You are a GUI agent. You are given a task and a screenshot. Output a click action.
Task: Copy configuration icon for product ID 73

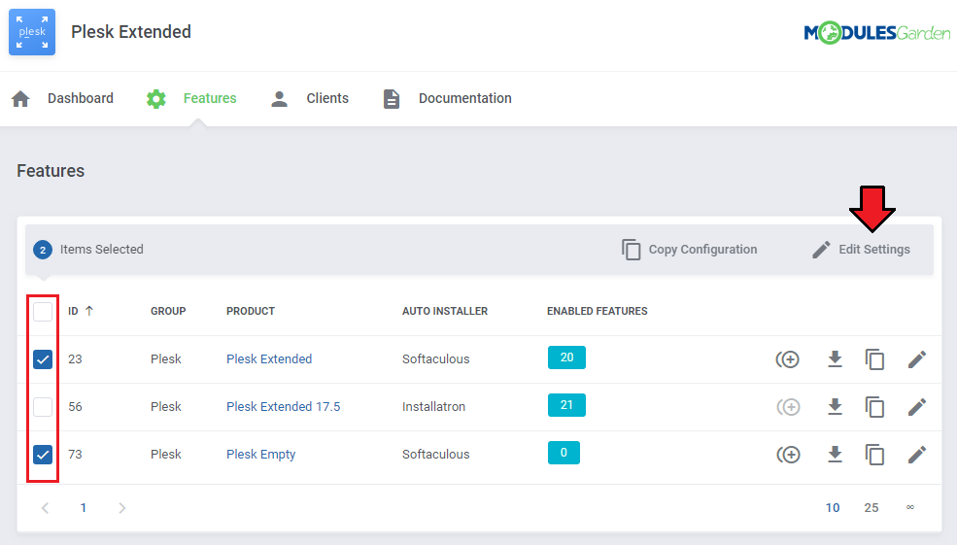click(x=874, y=455)
